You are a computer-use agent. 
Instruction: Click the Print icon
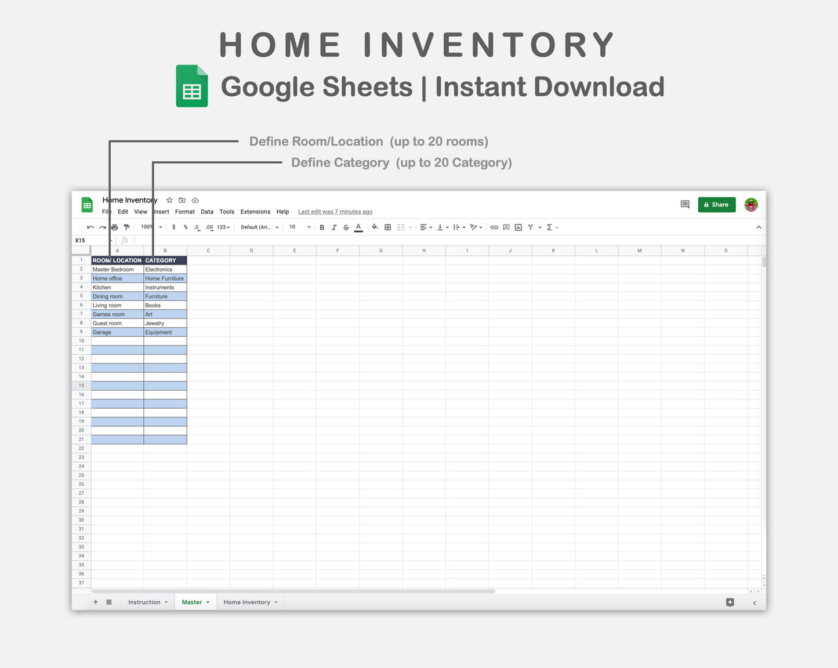[114, 227]
